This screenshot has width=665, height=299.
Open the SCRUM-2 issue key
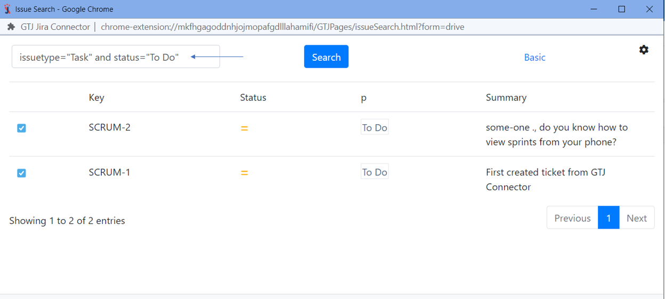pyautogui.click(x=109, y=127)
